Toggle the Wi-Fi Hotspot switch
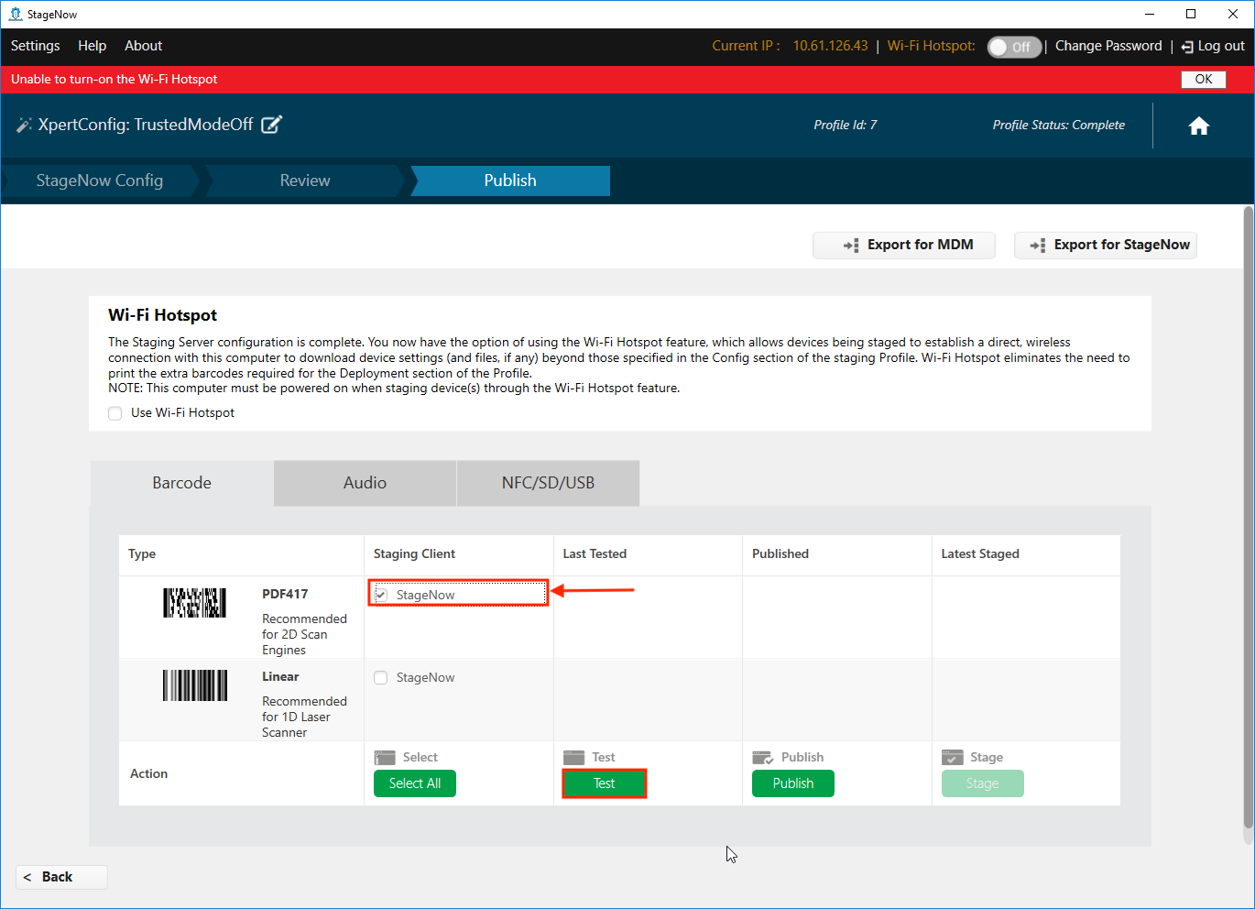Image resolution: width=1255 pixels, height=909 pixels. (1013, 47)
